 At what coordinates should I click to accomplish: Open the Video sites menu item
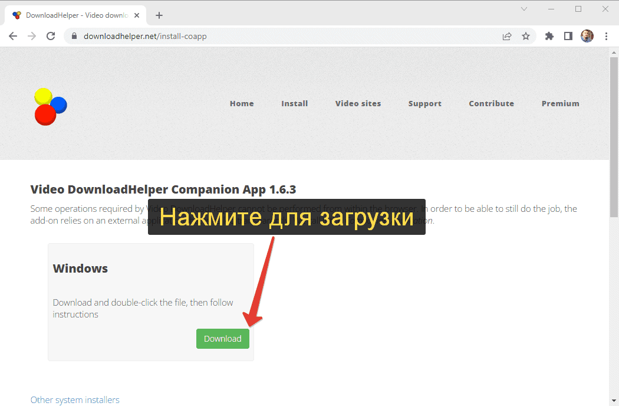pos(358,103)
